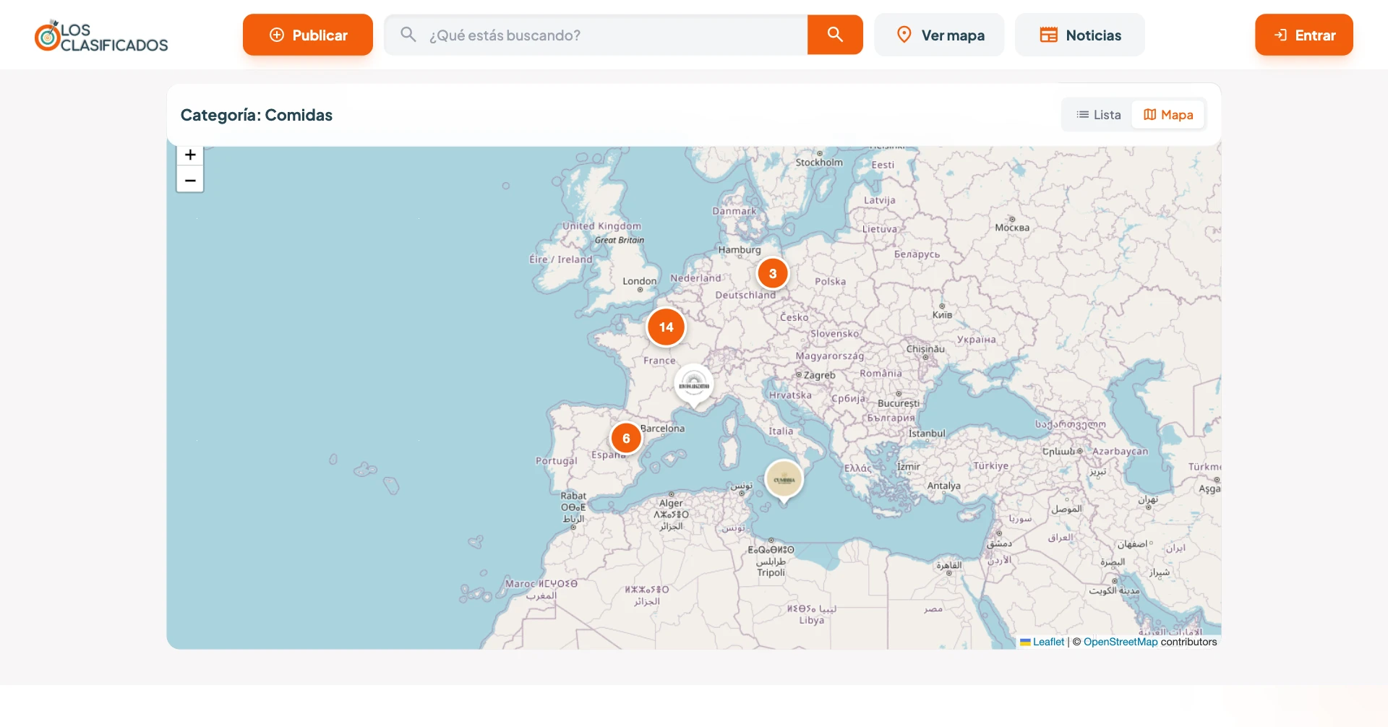Follow the Leaflet attribution link

coord(1048,642)
